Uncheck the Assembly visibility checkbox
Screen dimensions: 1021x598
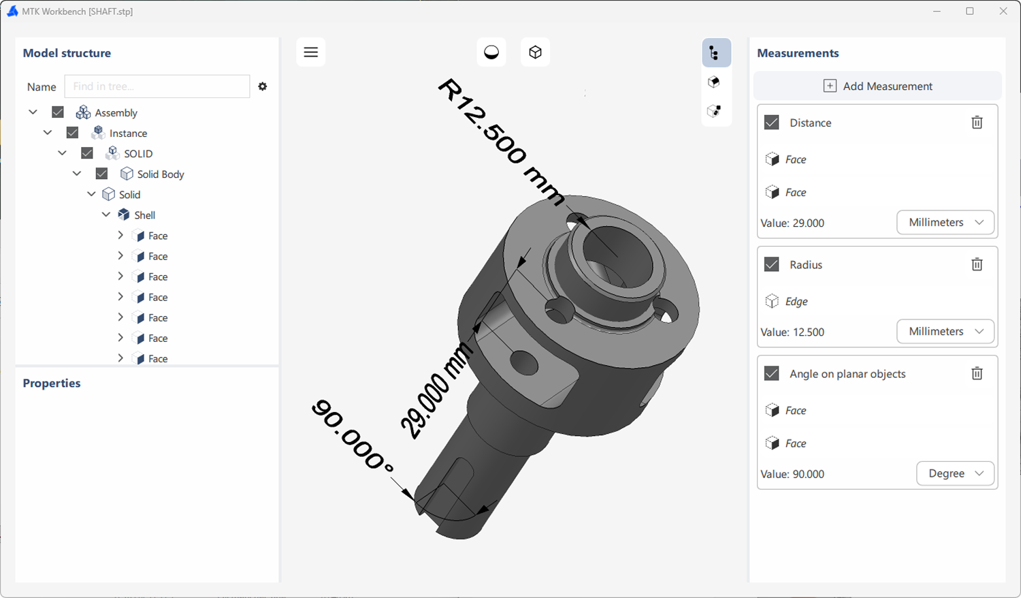pyautogui.click(x=58, y=112)
